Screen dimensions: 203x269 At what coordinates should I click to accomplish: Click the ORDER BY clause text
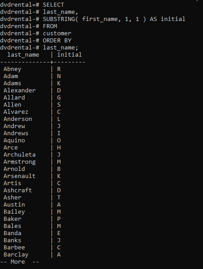tap(57, 41)
